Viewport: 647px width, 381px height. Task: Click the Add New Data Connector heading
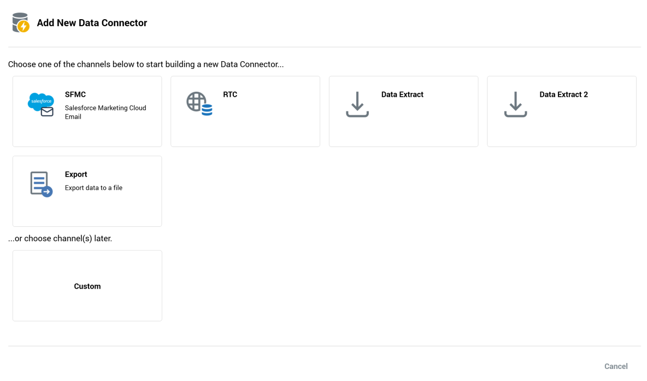[92, 23]
